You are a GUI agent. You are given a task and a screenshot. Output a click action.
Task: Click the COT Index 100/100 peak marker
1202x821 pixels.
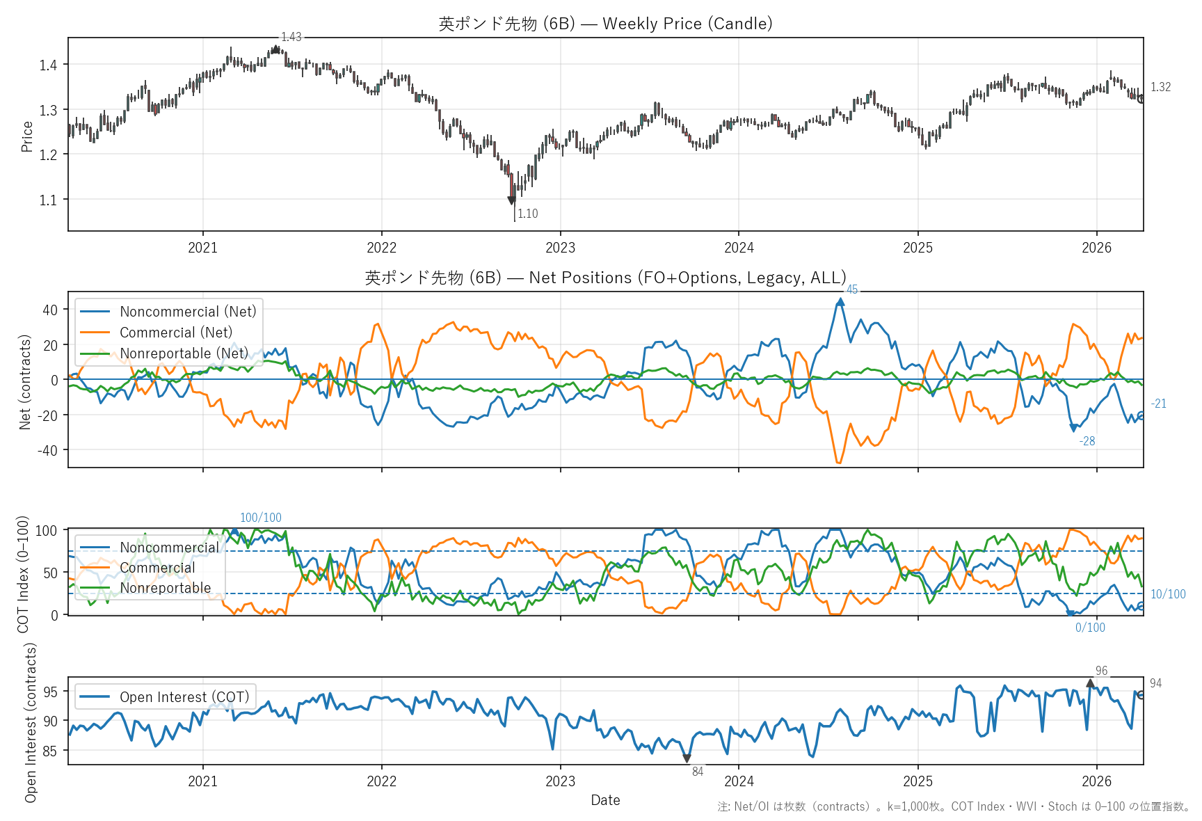[234, 531]
